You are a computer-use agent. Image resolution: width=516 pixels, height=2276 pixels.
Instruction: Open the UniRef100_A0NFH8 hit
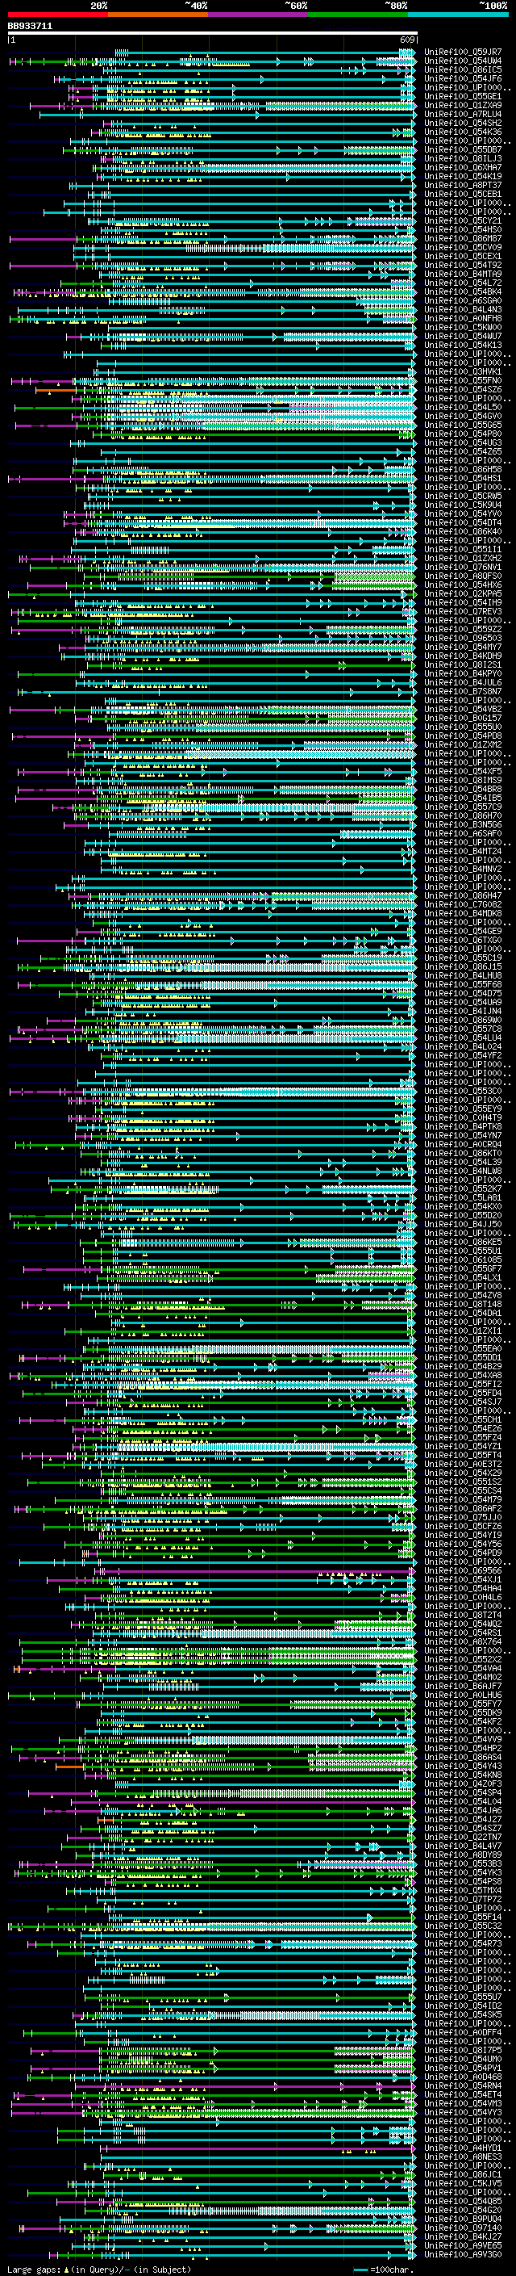coord(463,318)
